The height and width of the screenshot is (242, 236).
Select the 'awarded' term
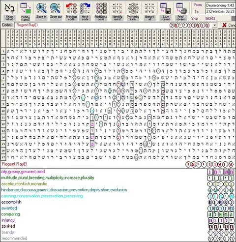pyautogui.click(x=9, y=208)
